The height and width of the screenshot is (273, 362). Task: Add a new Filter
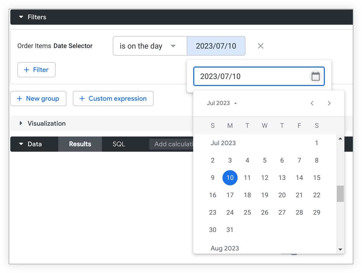[x=36, y=70]
